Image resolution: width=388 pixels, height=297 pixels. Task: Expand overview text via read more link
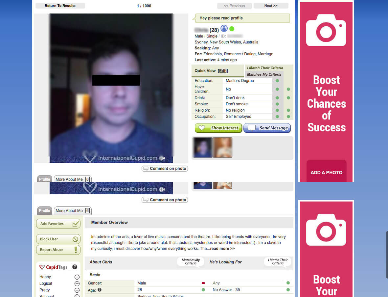222,249
